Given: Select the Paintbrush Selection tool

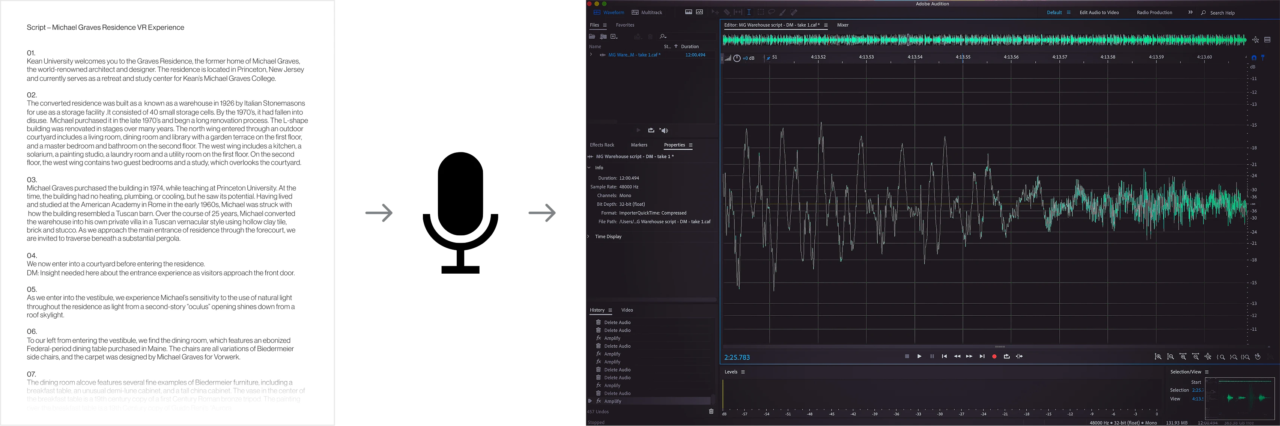Looking at the screenshot, I should (x=783, y=12).
